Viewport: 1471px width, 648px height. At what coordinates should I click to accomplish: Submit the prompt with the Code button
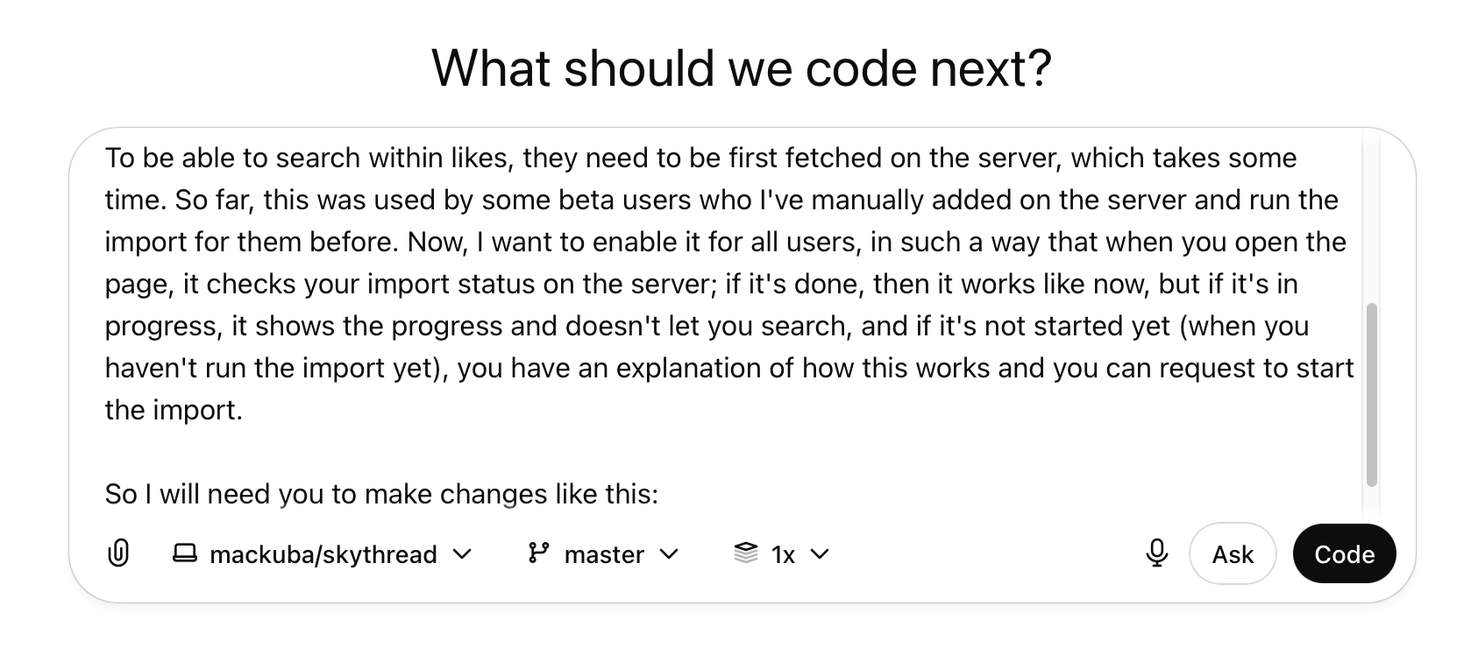[x=1344, y=554]
